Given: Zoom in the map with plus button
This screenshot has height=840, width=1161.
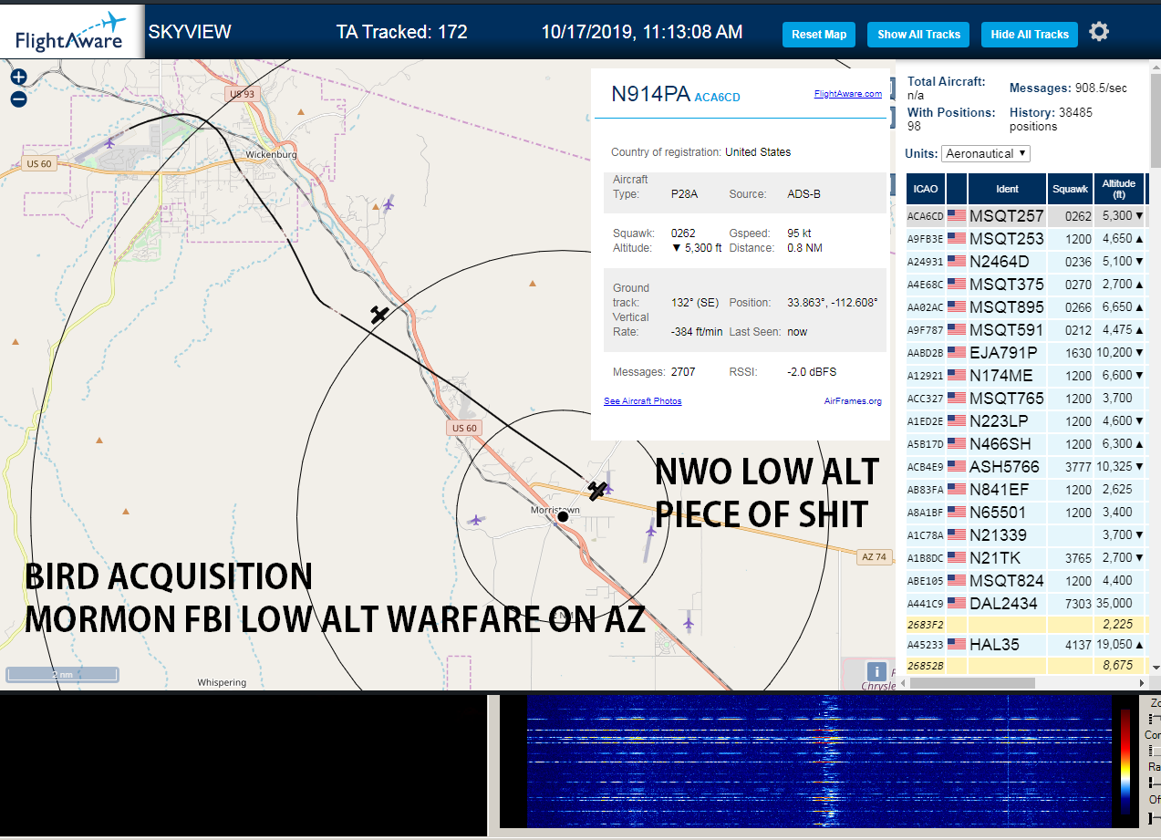Looking at the screenshot, I should (x=18, y=78).
